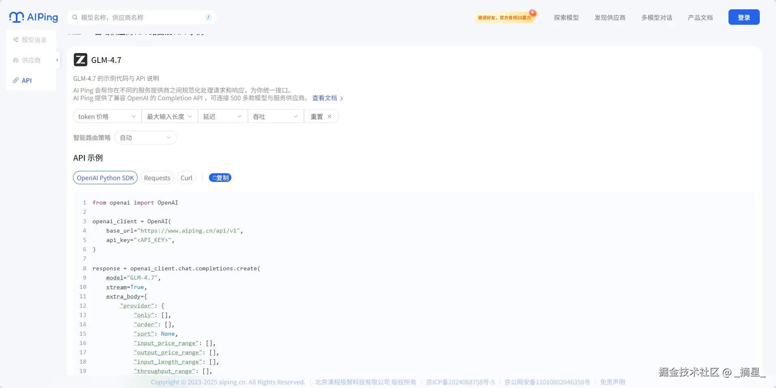Click the X icon beside 重置
Viewport: 776px width, 388px height.
pyautogui.click(x=330, y=116)
